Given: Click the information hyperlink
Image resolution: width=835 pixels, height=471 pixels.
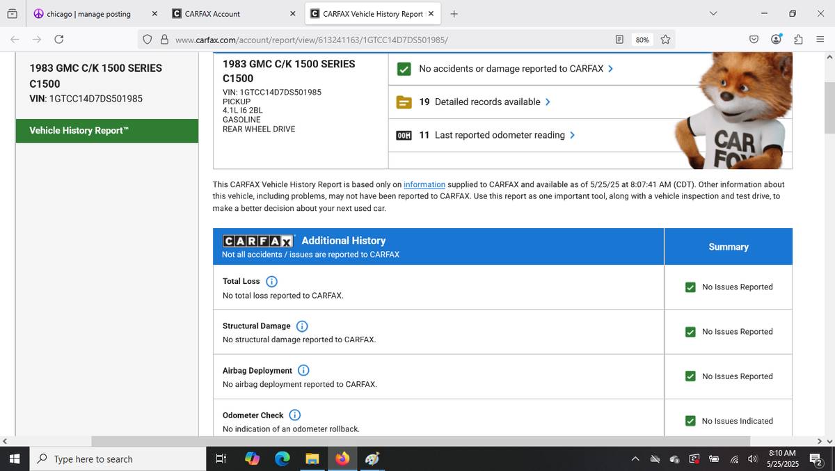Looking at the screenshot, I should coord(424,185).
